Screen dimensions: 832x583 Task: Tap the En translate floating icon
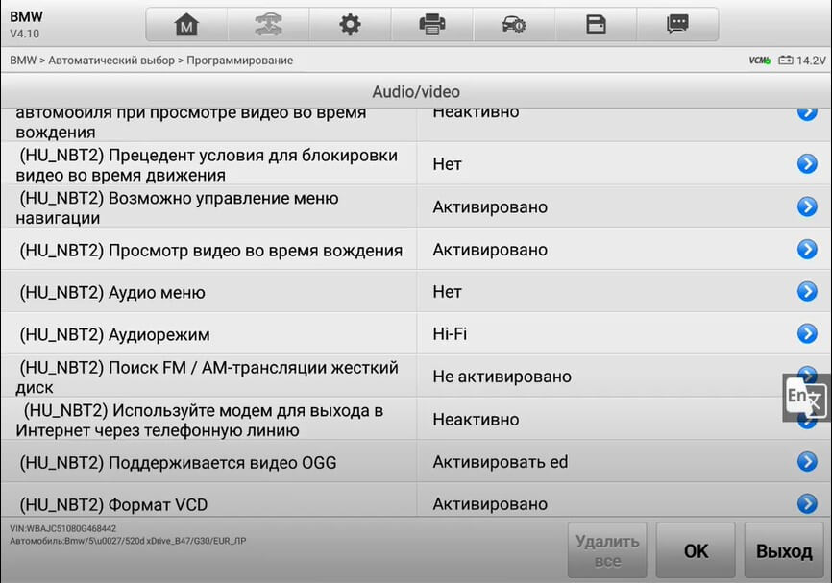806,398
